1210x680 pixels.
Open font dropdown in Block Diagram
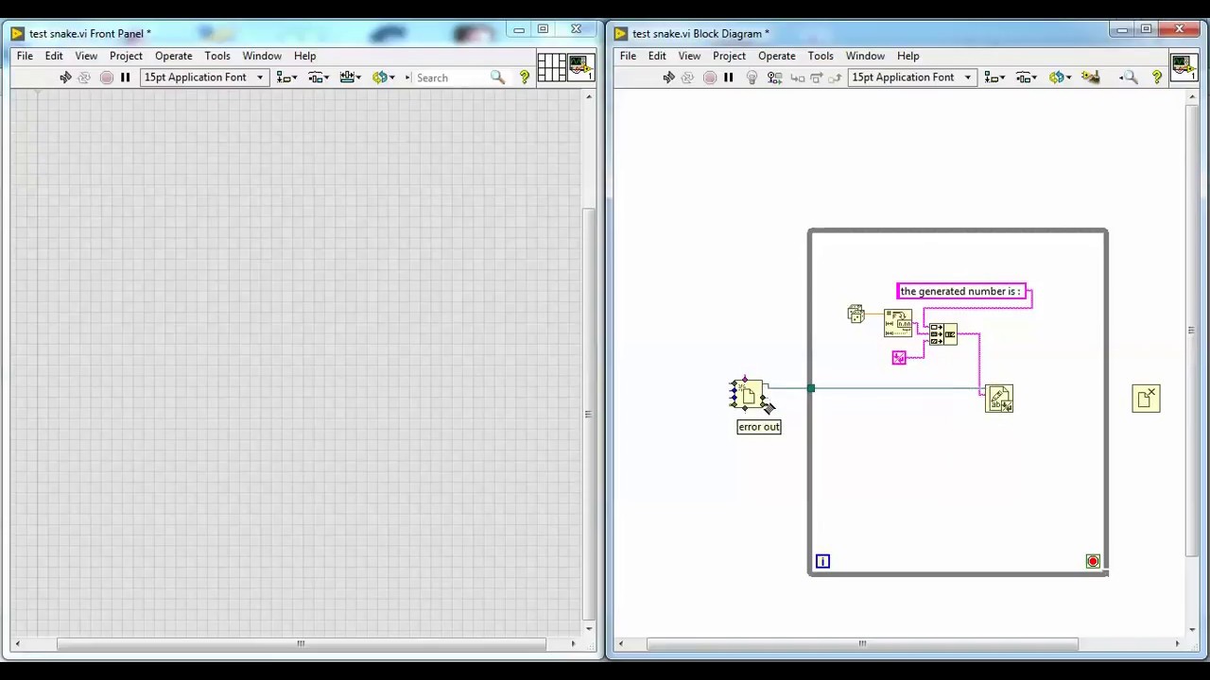[x=911, y=77]
